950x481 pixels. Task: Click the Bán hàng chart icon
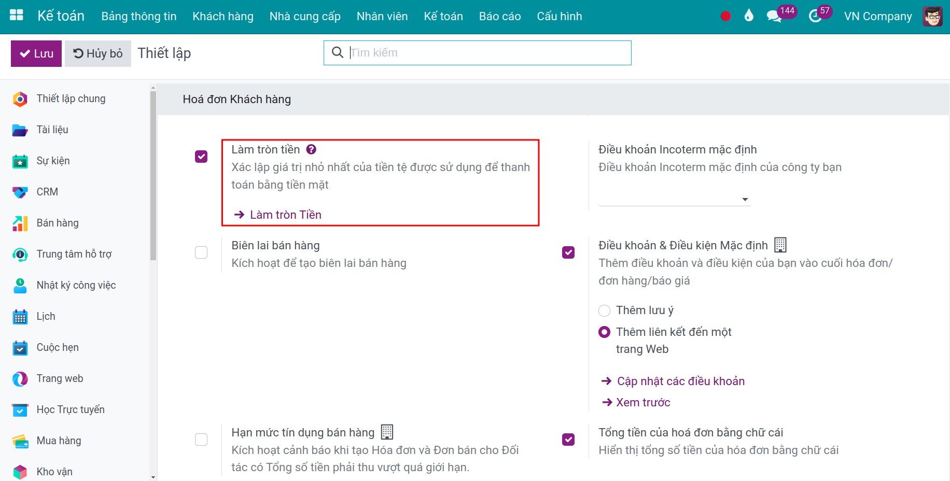[20, 223]
